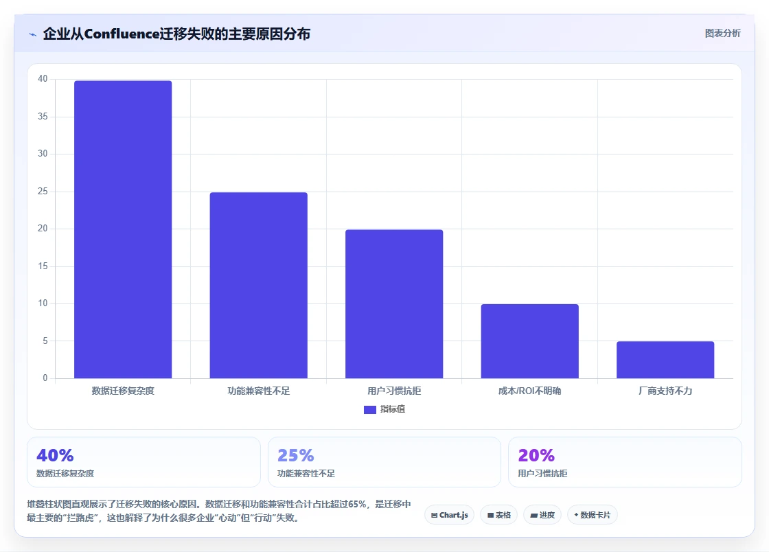This screenshot has height=552, width=769.
Task: Click the 图表分析 label
Action: click(x=722, y=34)
